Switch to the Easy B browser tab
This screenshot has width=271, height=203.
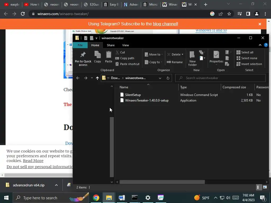tap(111, 4)
